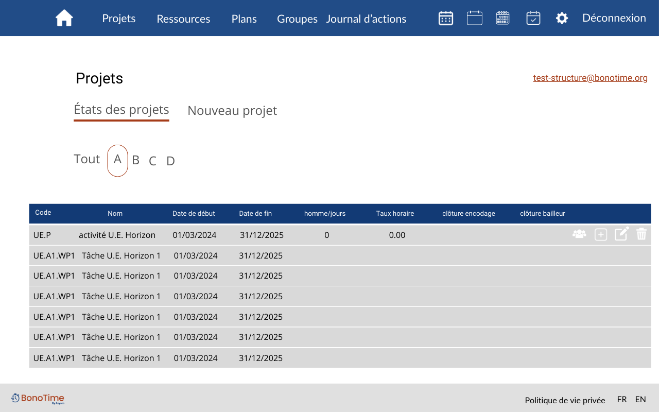
Task: Filter projects by state B
Action: pyautogui.click(x=136, y=160)
